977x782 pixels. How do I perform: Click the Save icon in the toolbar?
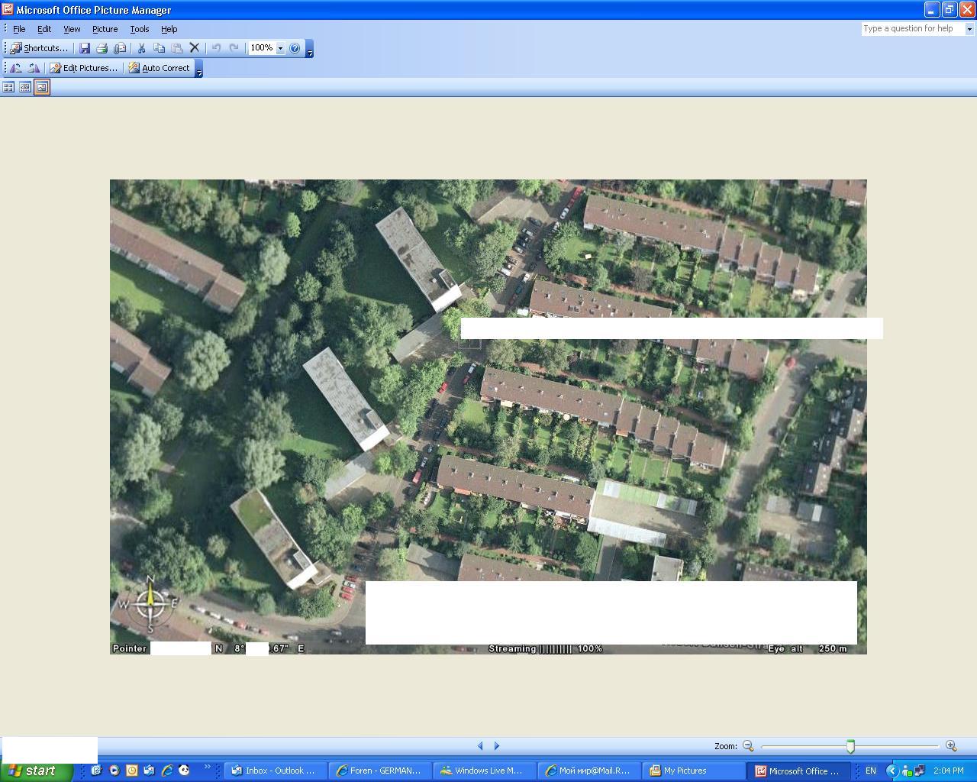pyautogui.click(x=85, y=48)
